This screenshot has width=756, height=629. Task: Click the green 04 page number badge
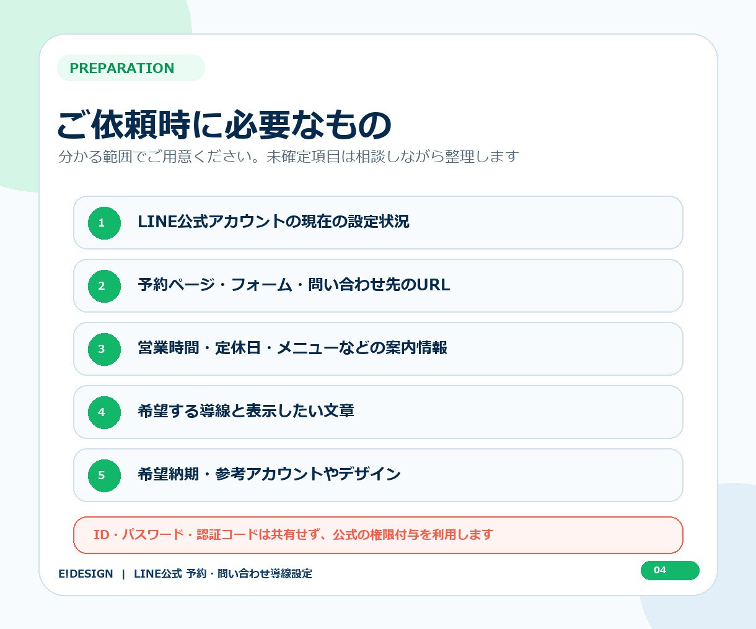670,570
